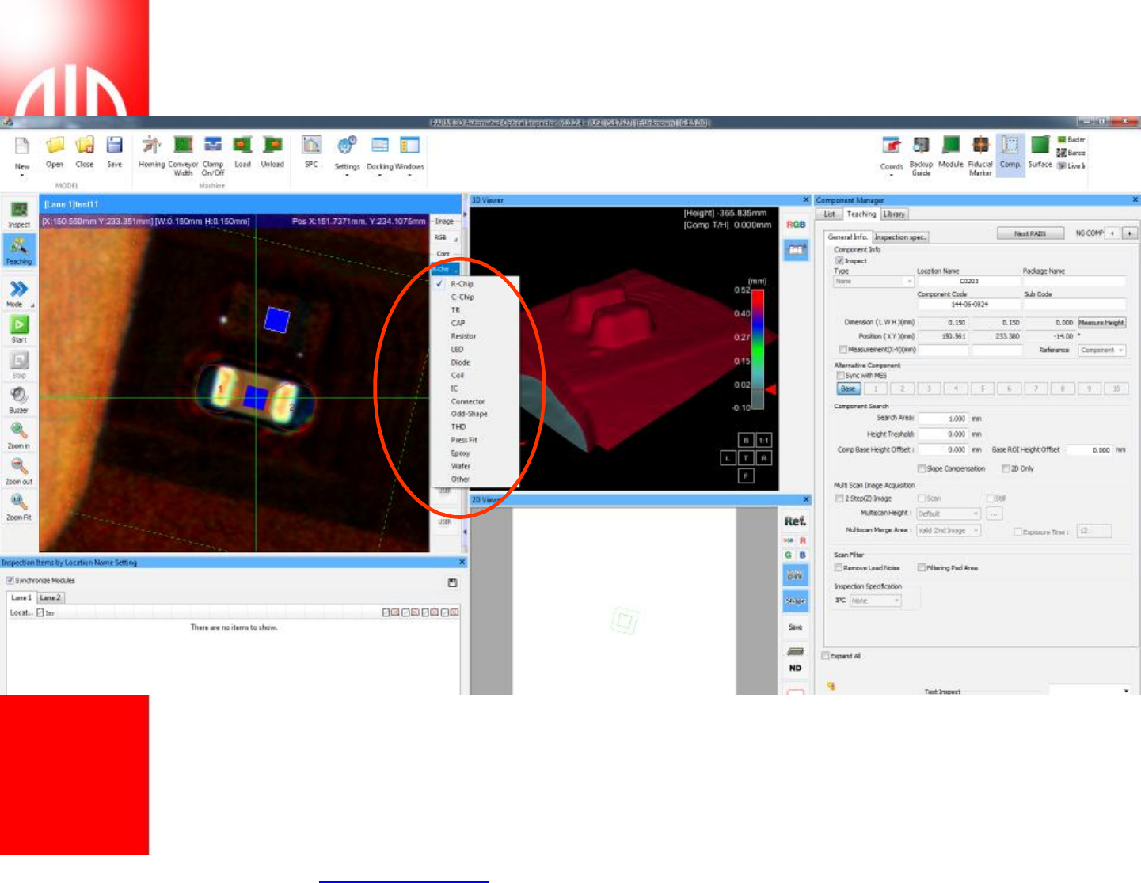Open the Test Inspect dropdown arrow
This screenshot has width=1141, height=883.
(1126, 691)
